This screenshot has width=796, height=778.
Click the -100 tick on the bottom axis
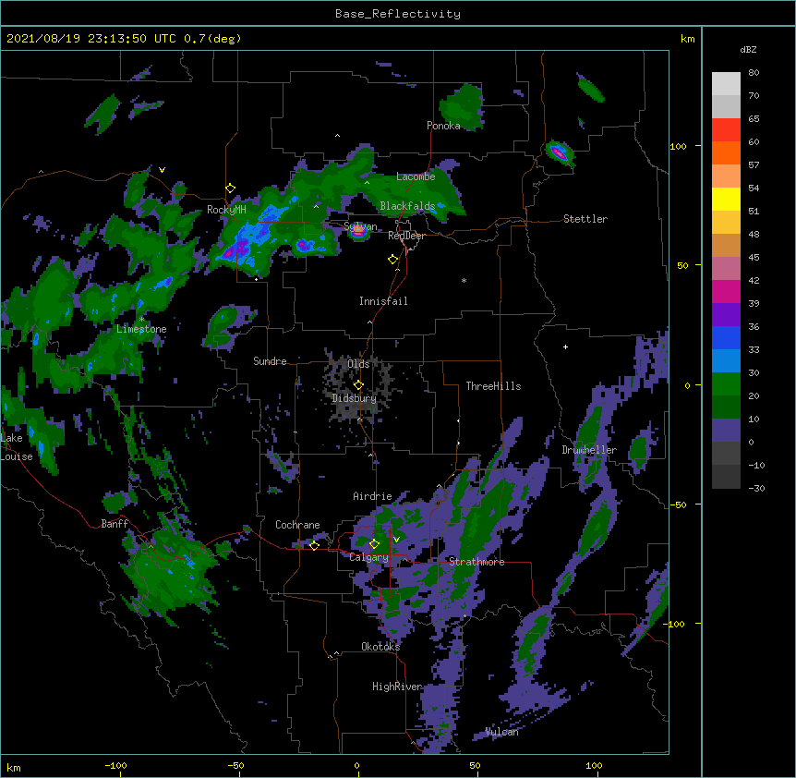115,765
